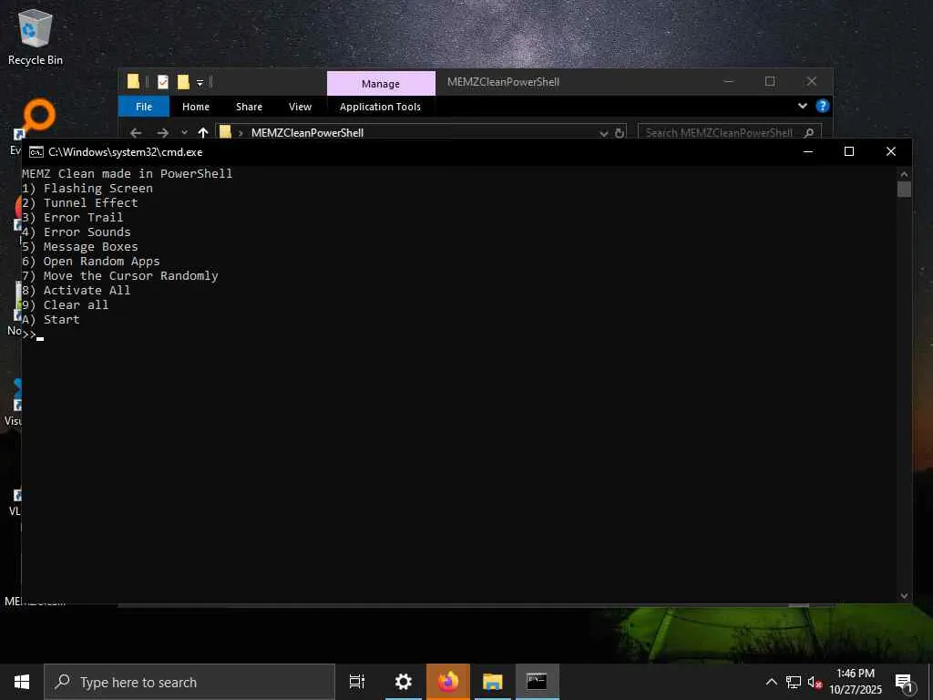Go back using Explorer's back arrow
This screenshot has width=933, height=700.
(x=136, y=133)
